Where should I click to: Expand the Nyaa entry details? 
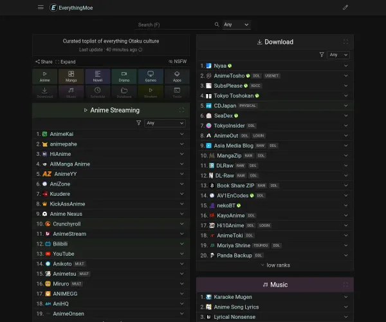pyautogui.click(x=346, y=66)
